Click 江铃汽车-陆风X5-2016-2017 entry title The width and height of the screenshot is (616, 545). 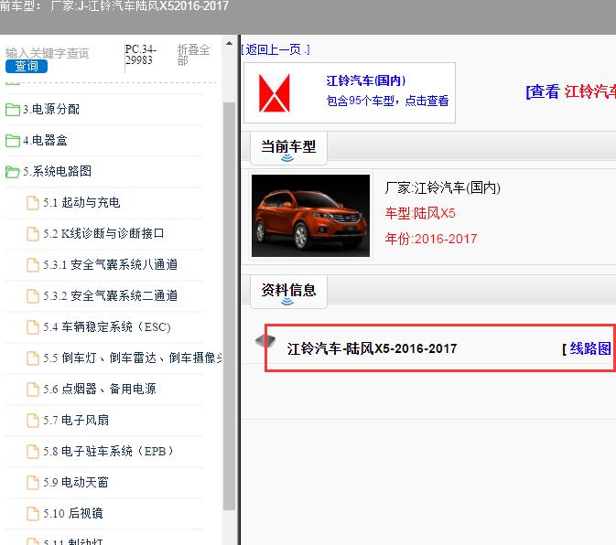(372, 348)
